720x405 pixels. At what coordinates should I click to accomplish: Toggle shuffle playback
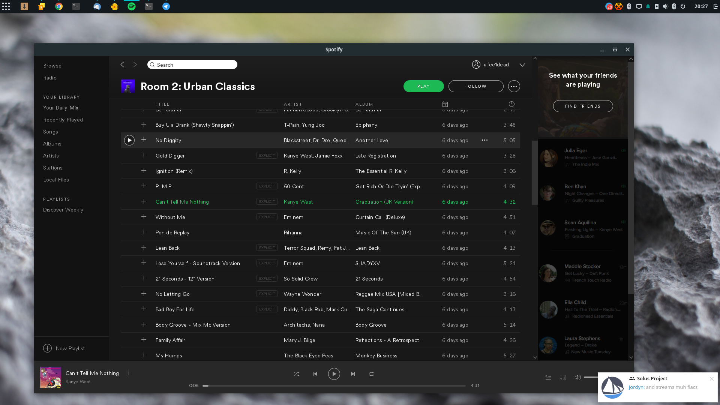coord(297,374)
